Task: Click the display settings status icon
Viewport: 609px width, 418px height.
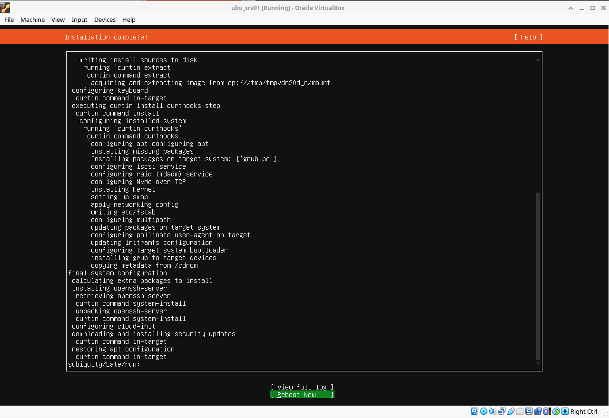Action: [x=529, y=411]
